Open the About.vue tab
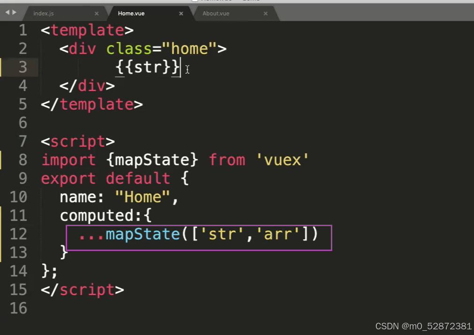Viewport: 474px width, 335px height. click(x=215, y=13)
